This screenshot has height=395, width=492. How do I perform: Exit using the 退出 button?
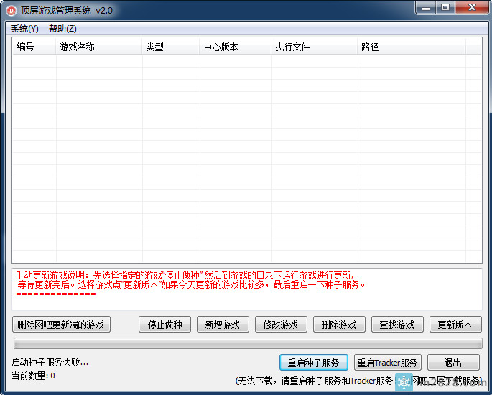click(453, 363)
